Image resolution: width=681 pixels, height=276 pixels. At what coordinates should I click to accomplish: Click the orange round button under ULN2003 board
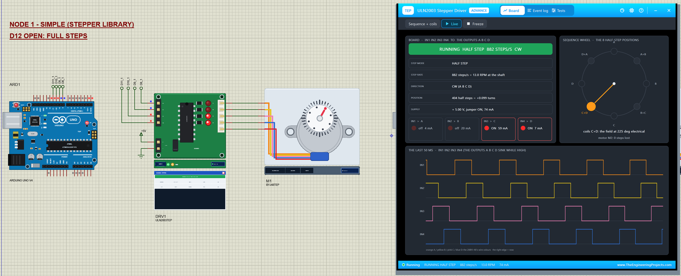[x=173, y=164]
